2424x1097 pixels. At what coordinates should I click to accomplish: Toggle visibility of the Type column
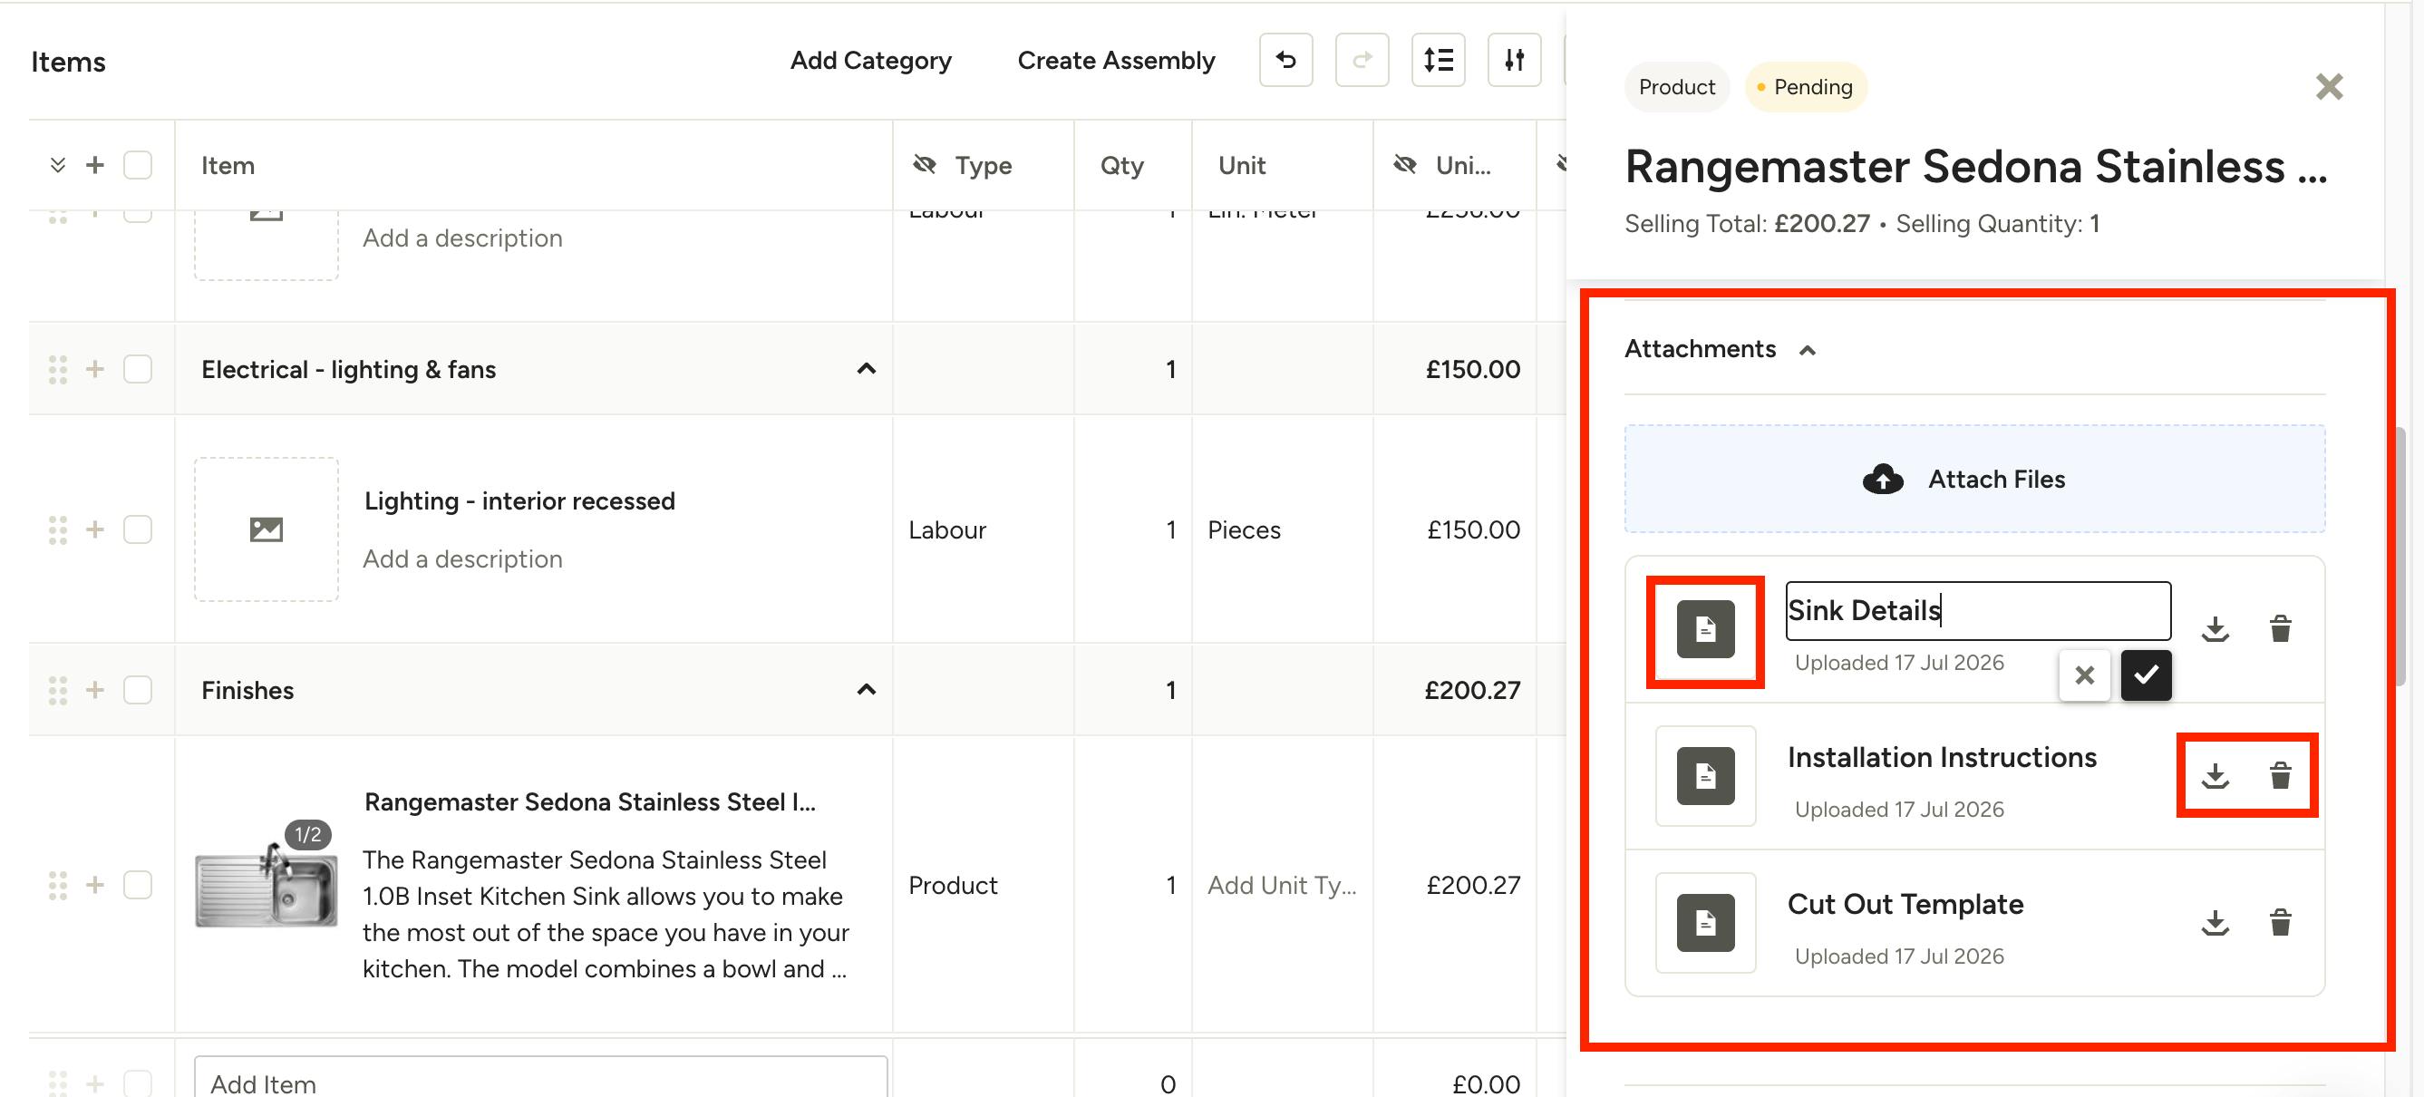(x=924, y=166)
